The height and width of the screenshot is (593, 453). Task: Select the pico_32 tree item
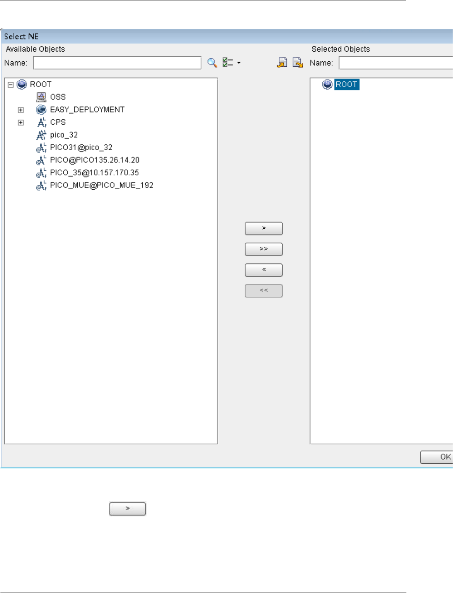coord(64,135)
